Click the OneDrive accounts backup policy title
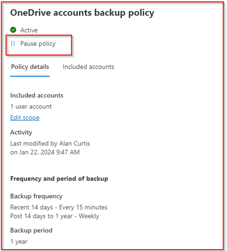The image size is (227, 251). point(82,13)
